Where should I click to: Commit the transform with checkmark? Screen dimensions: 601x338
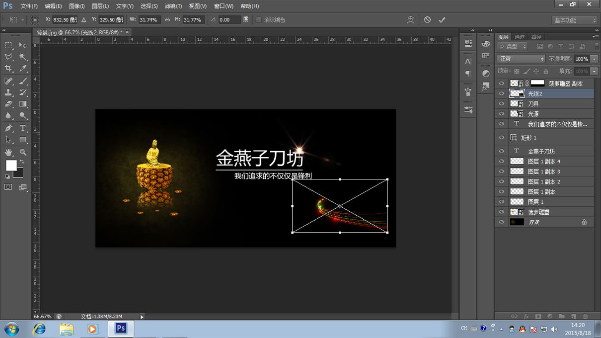point(442,20)
